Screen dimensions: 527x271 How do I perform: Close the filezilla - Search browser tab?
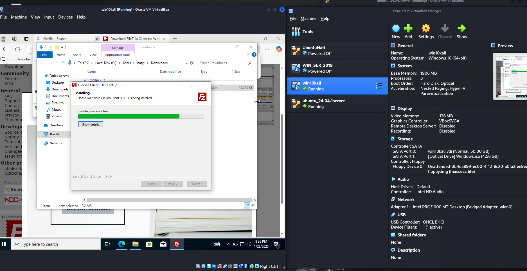point(97,39)
